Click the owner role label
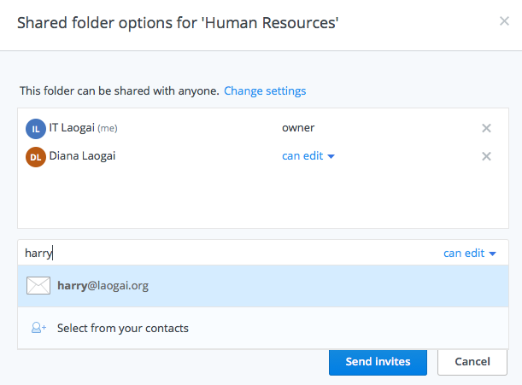Screen dimensions: 522x385 point(298,128)
